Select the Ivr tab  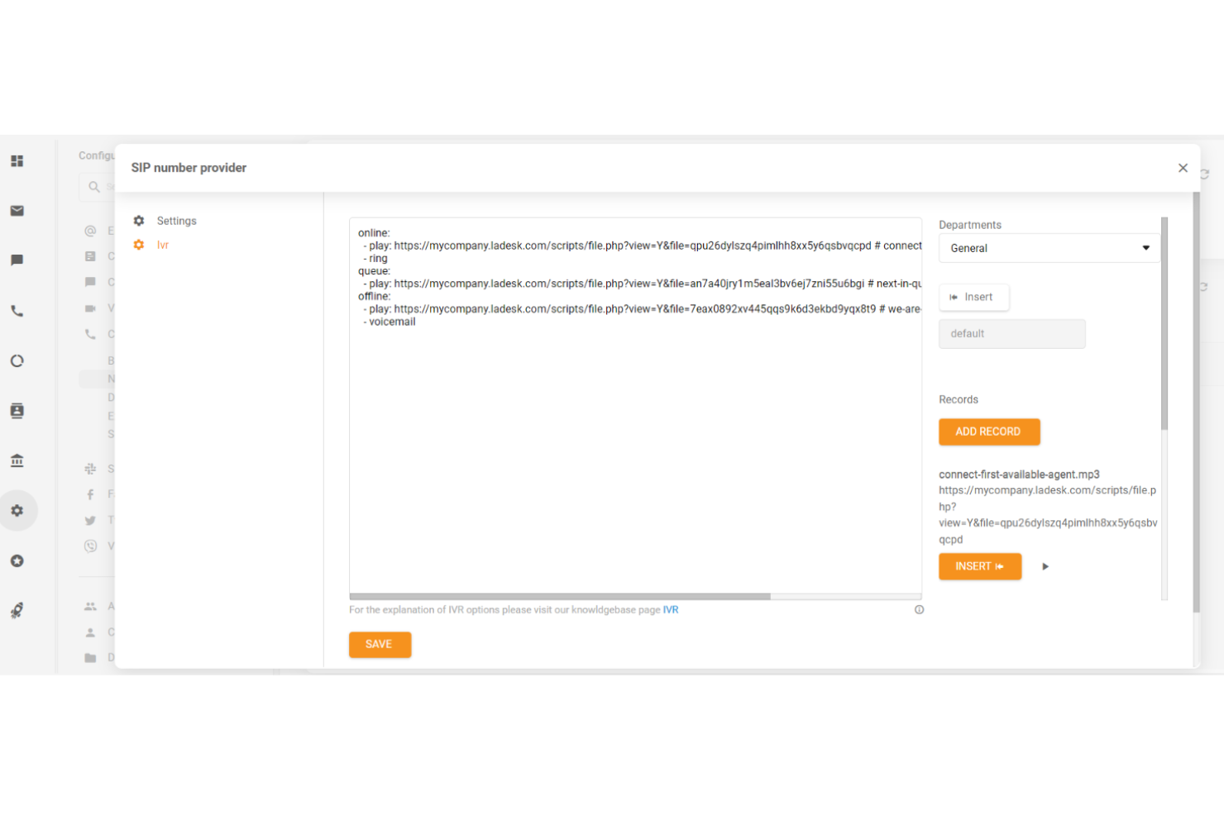pos(163,245)
